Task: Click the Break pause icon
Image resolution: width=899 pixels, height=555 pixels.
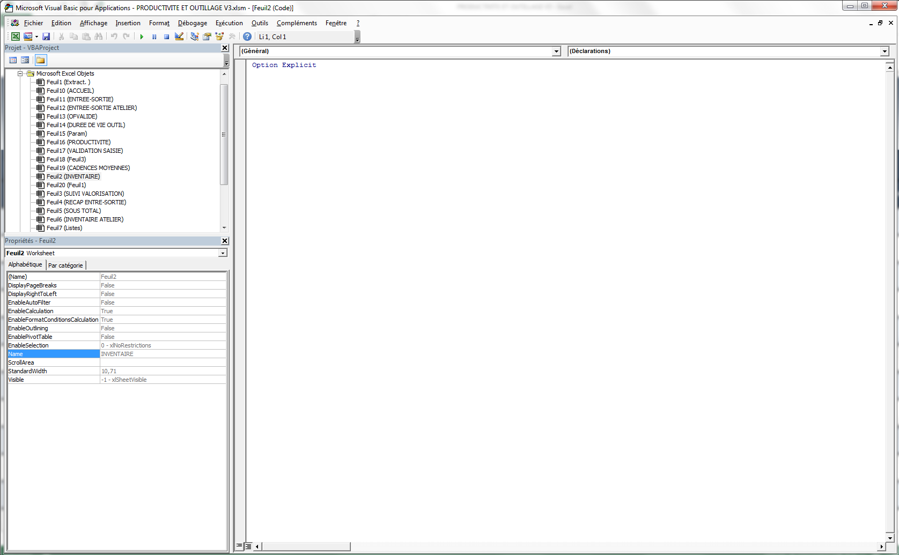Action: (x=154, y=36)
